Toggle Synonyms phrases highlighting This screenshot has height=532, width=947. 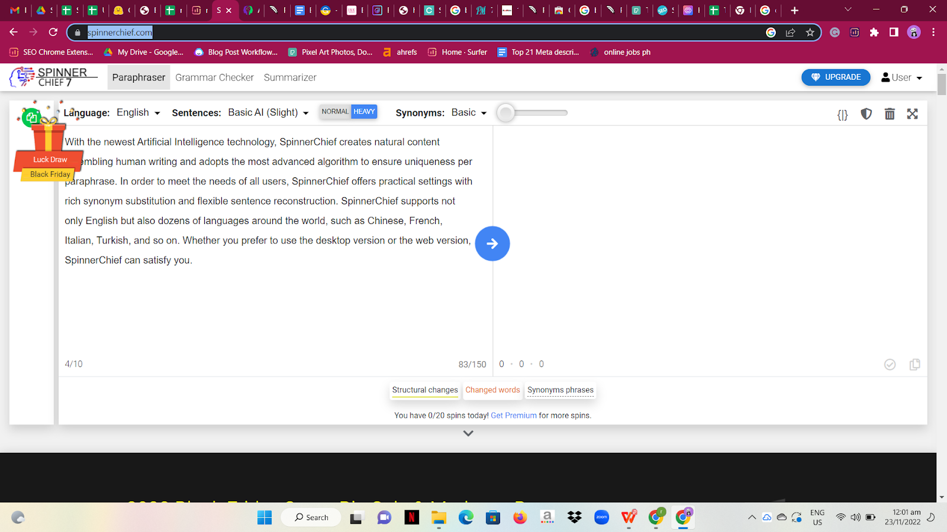(x=561, y=390)
